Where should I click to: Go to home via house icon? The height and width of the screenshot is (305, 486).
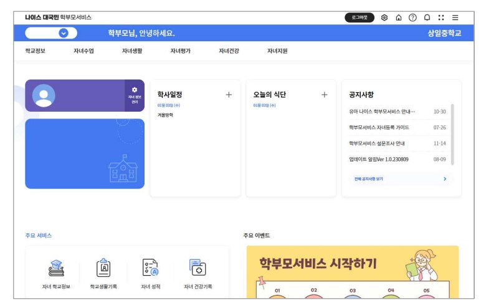coord(399,17)
